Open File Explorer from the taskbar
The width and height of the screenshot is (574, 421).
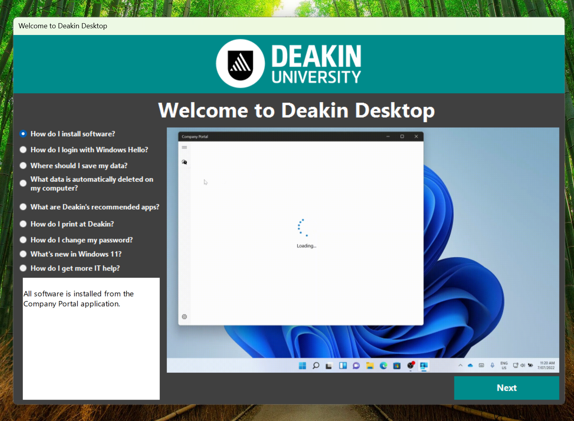[x=370, y=366]
